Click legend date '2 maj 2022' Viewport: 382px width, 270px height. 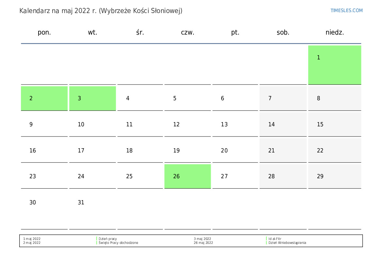point(32,243)
